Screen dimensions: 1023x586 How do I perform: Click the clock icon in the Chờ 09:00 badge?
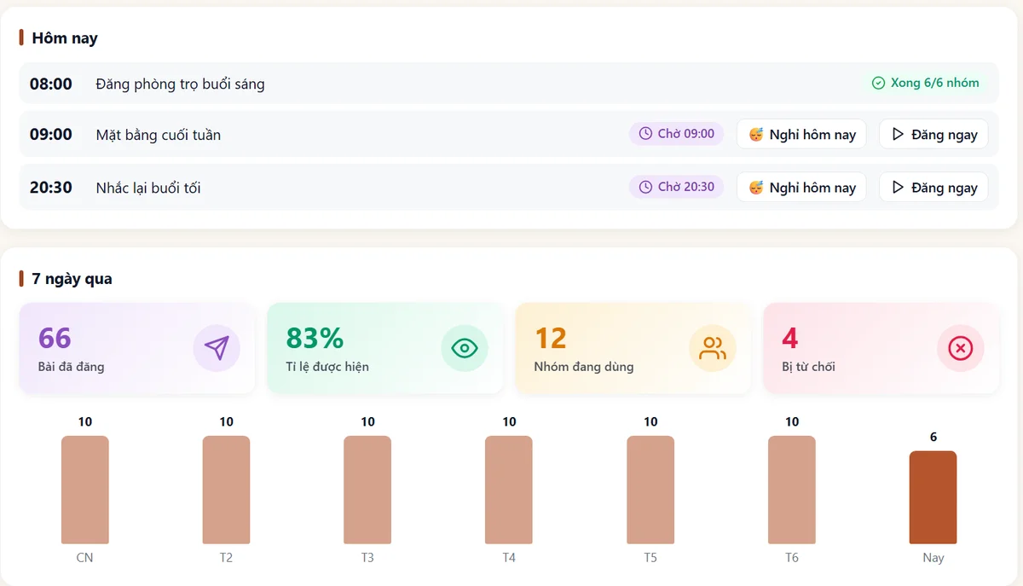(x=645, y=134)
